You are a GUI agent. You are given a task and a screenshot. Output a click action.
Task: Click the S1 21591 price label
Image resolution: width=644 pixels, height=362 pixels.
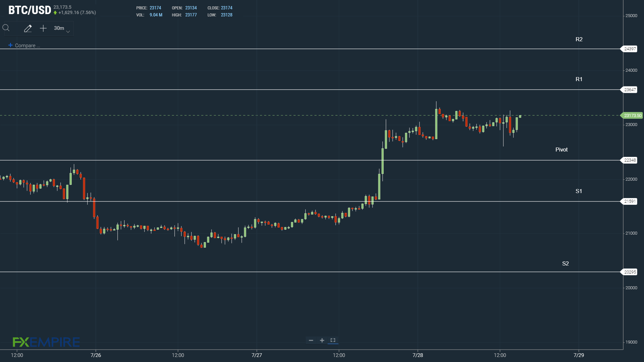pyautogui.click(x=630, y=201)
